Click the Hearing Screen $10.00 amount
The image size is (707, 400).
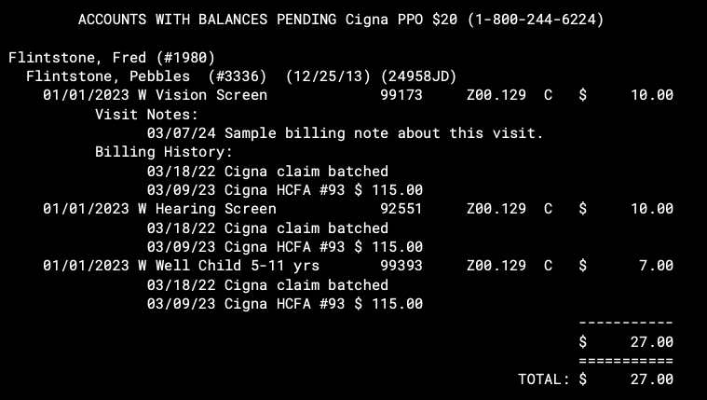tap(626, 209)
